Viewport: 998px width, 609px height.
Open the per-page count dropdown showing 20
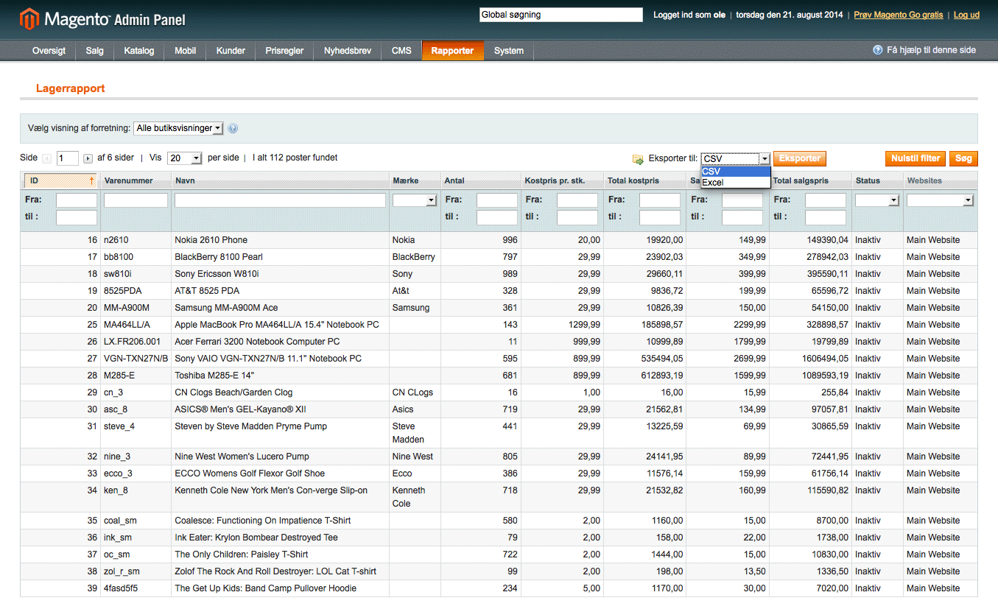coord(184,158)
